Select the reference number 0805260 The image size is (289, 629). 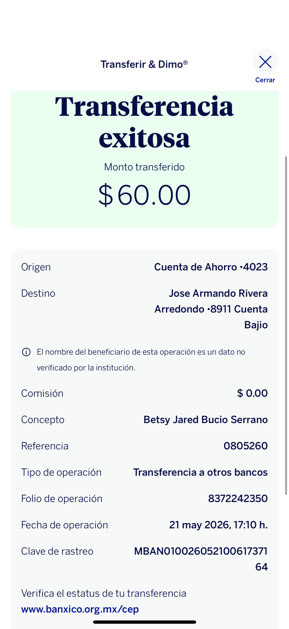click(x=246, y=446)
